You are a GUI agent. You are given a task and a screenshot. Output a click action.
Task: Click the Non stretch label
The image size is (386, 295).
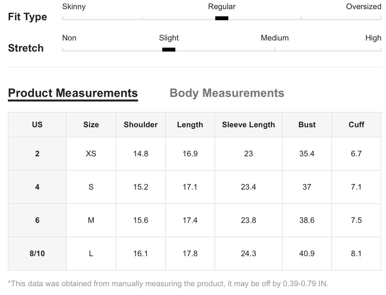click(69, 38)
